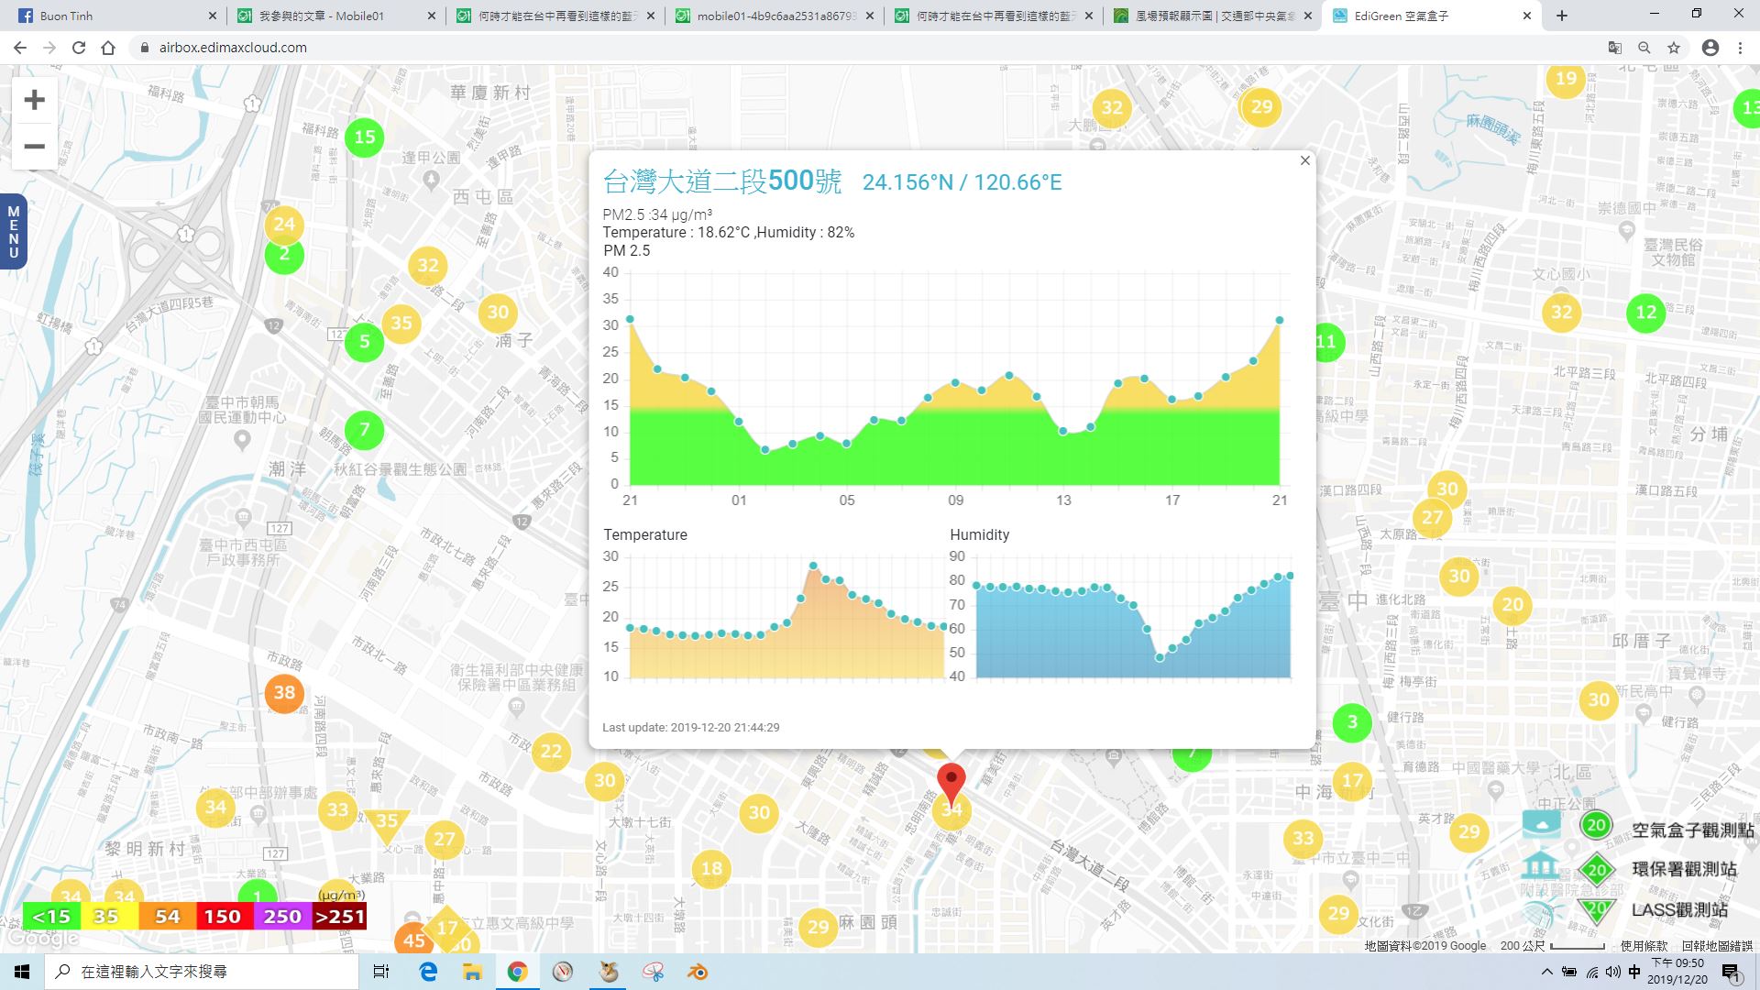Open the blue MENU side tab
The width and height of the screenshot is (1760, 990).
pos(13,232)
